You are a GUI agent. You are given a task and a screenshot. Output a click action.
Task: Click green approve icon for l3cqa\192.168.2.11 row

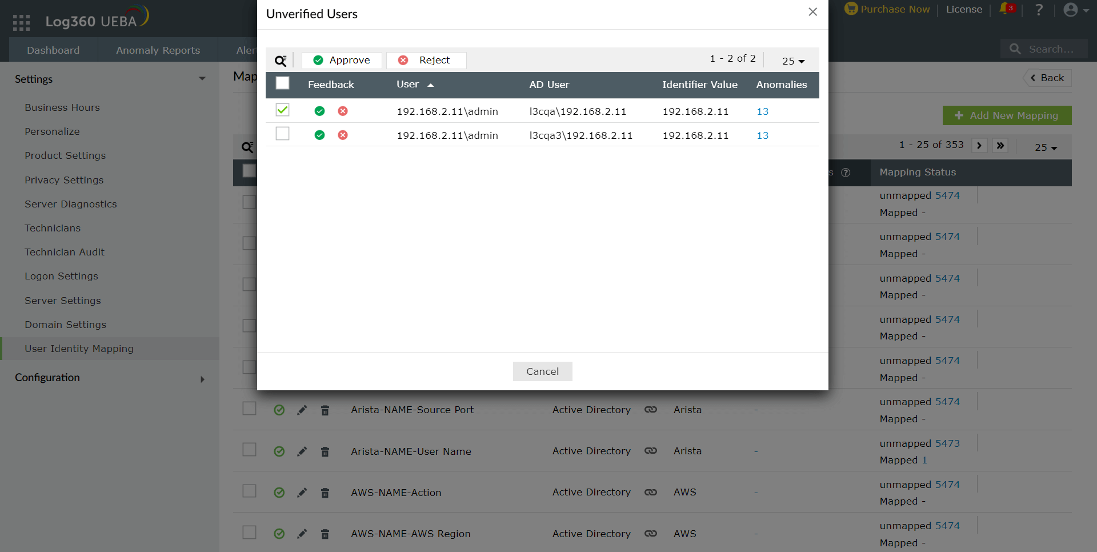[x=319, y=111]
